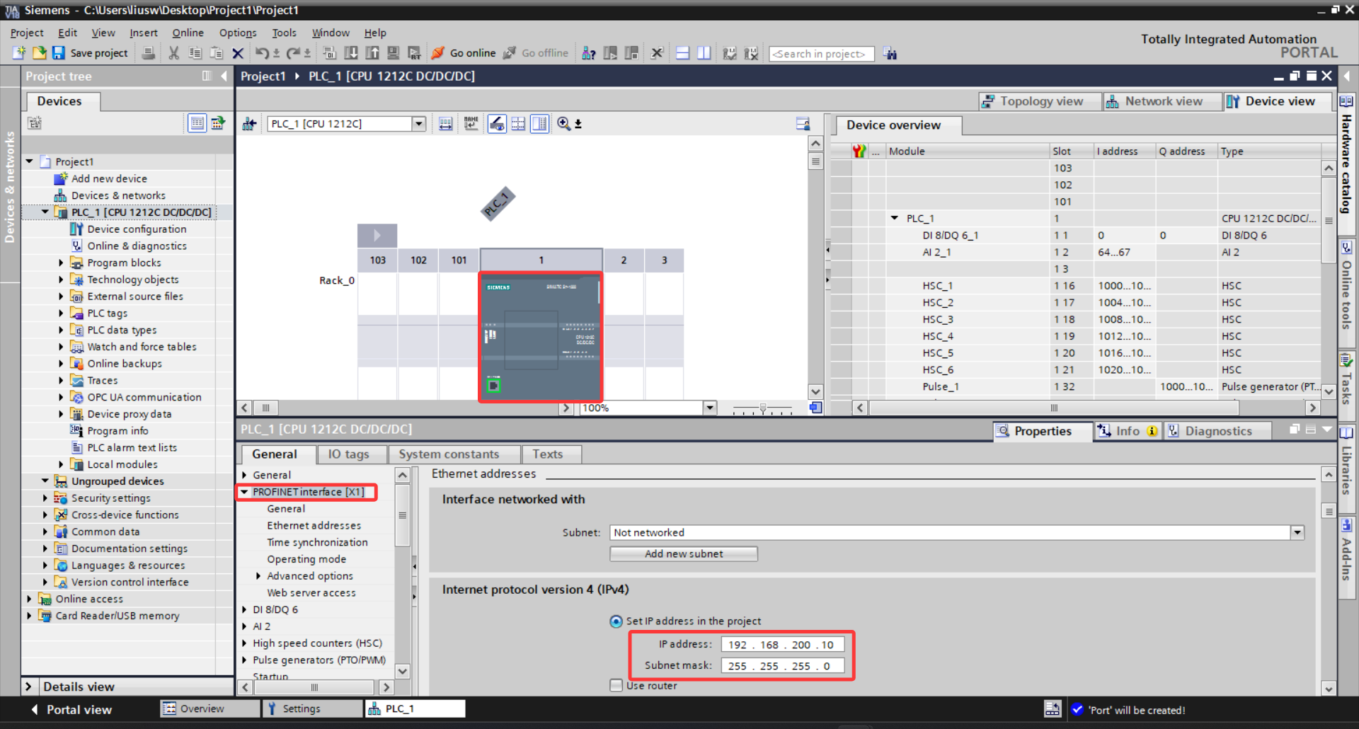Click the Compile icon in toolbar

[329, 53]
